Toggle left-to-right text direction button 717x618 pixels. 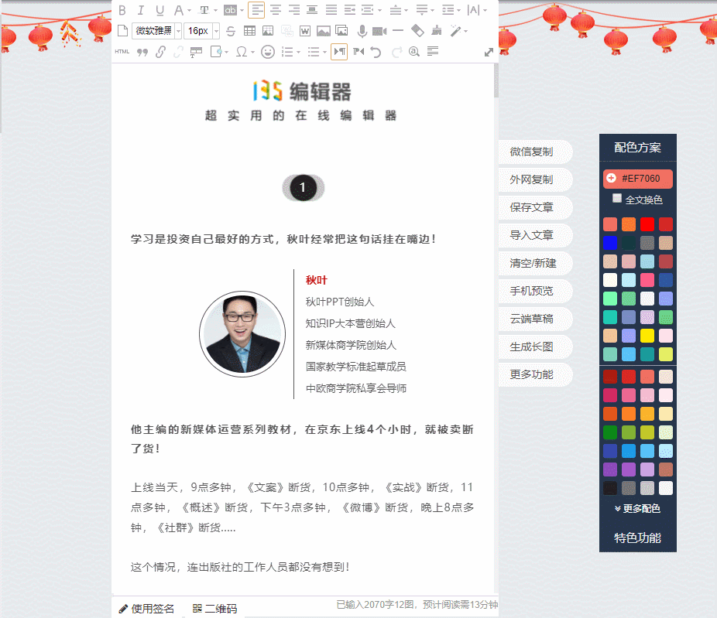(x=339, y=52)
